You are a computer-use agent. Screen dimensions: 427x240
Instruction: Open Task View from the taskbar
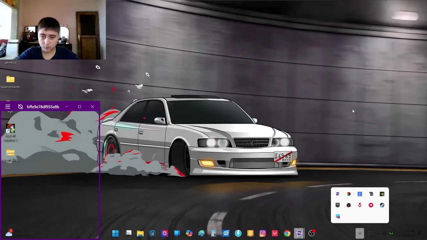pos(129,233)
